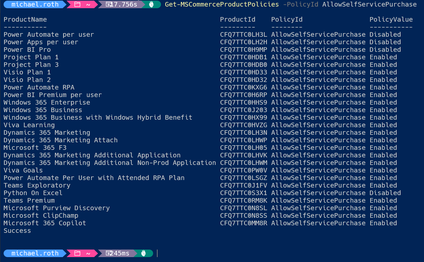424x262 pixels.
Task: Click the -PolicyId parameter in the command
Action: (x=301, y=5)
